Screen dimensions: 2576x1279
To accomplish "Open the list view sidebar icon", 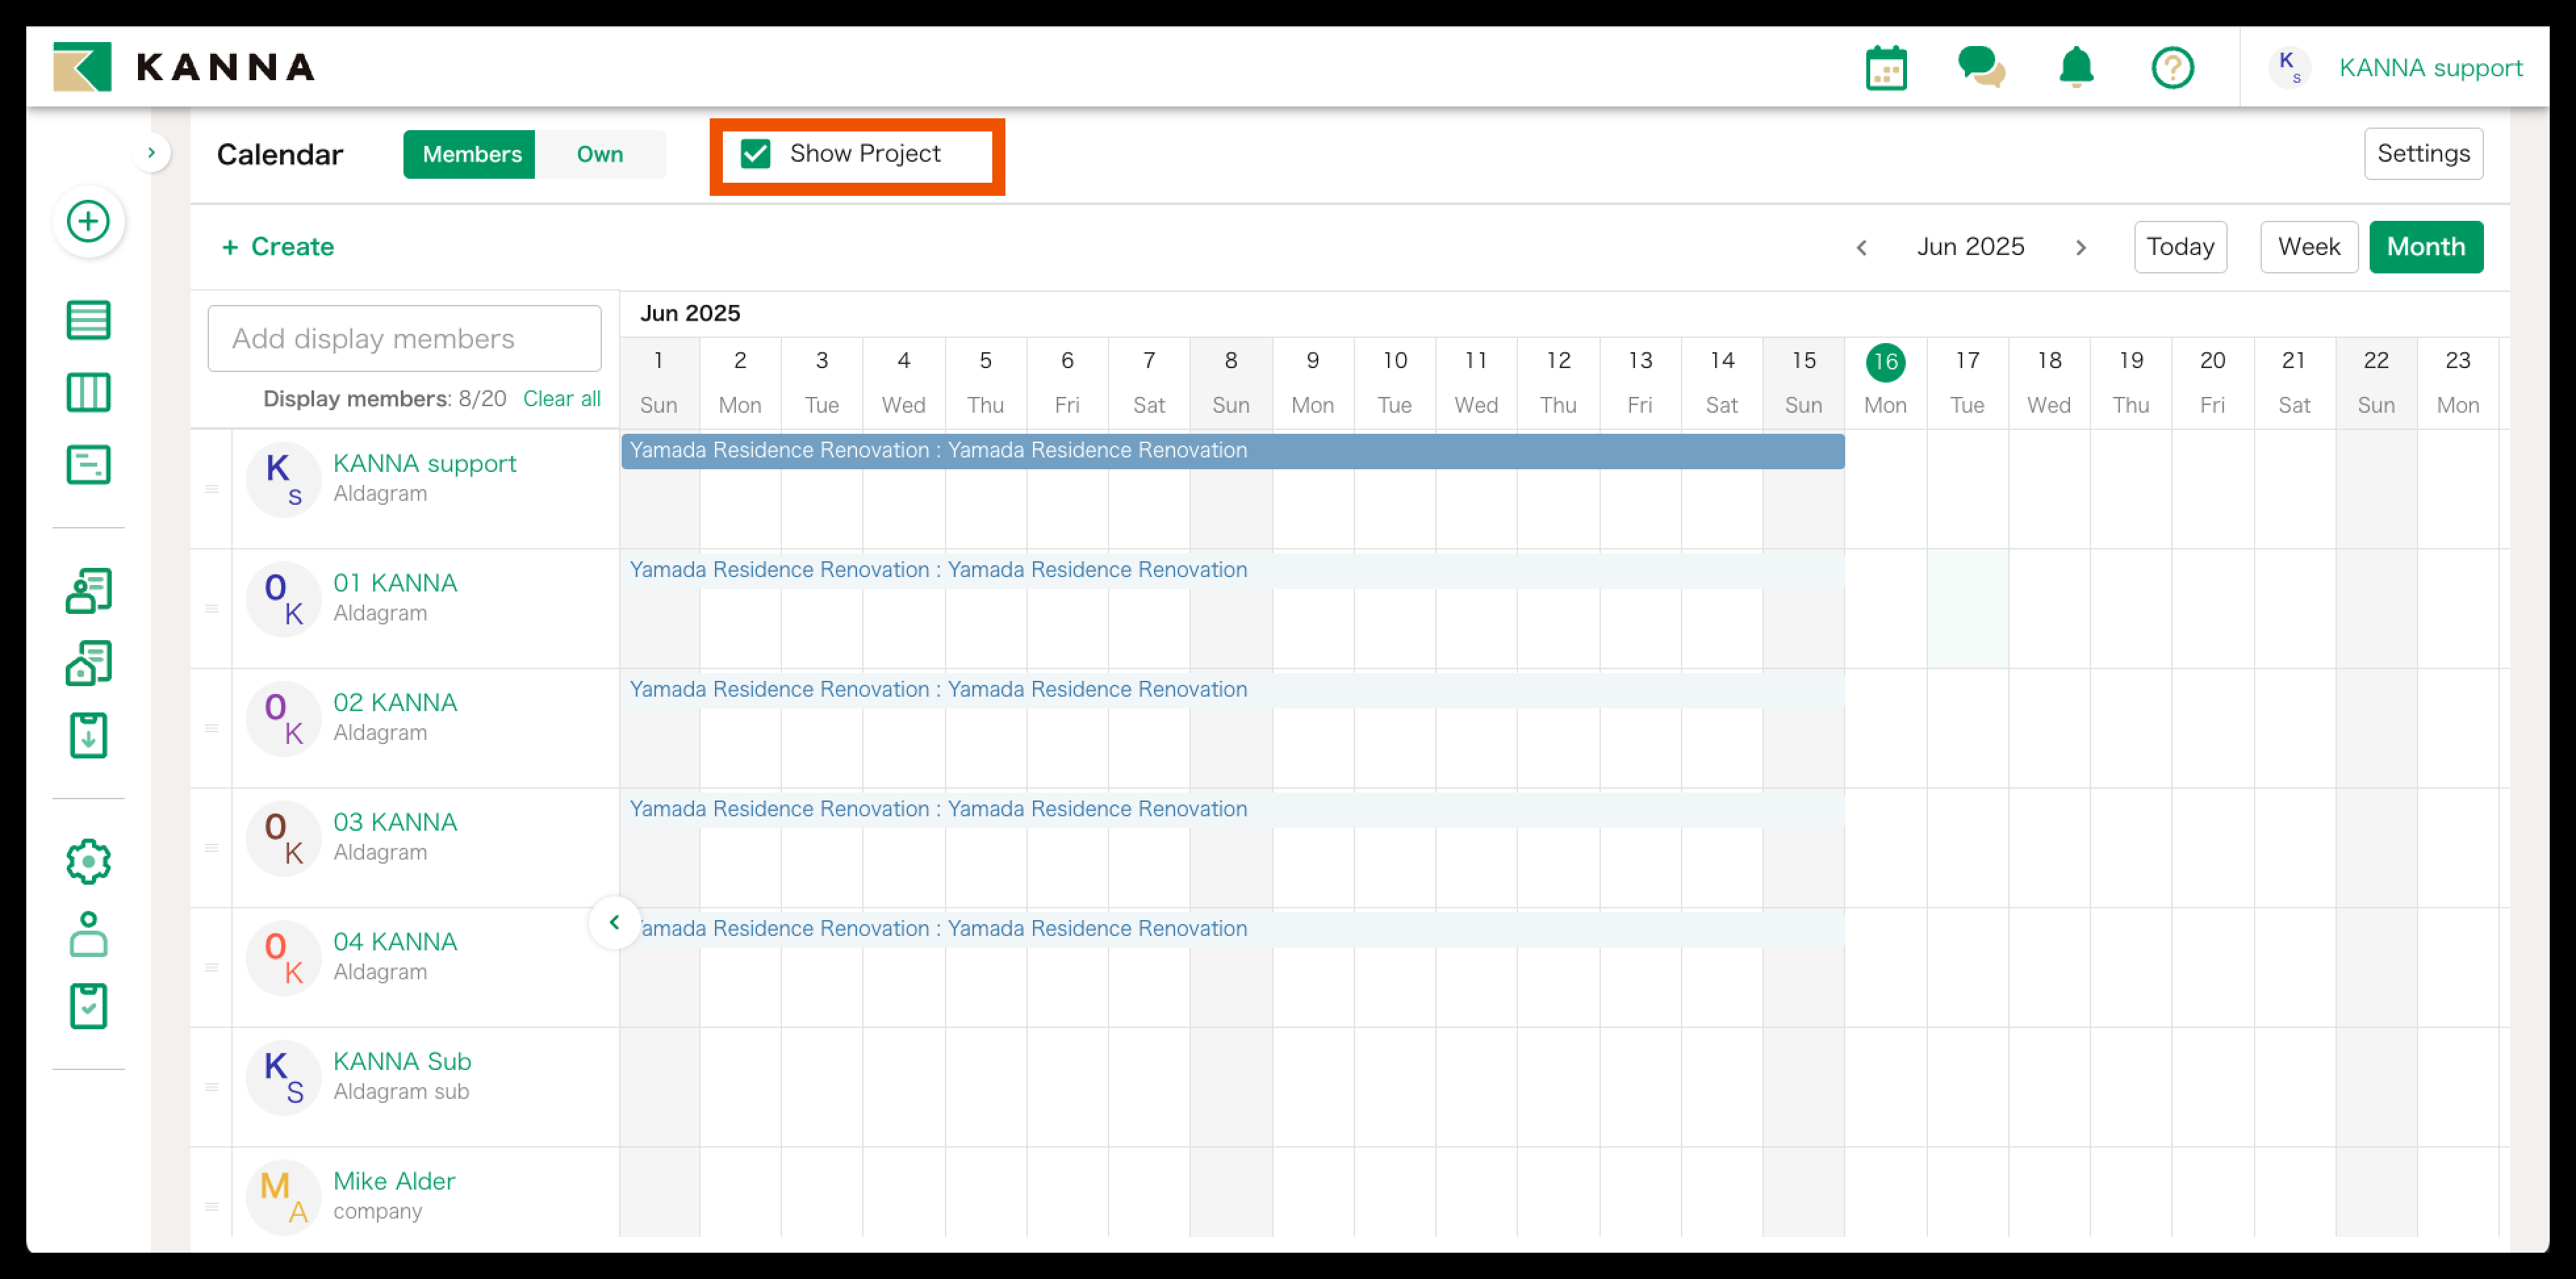I will coord(88,321).
